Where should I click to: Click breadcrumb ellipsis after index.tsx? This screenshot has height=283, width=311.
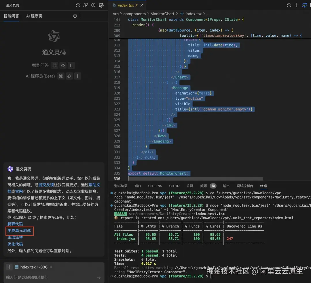(208, 14)
